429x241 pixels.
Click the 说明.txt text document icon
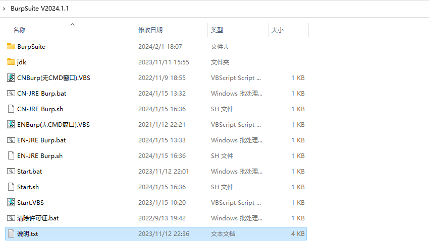click(11, 233)
